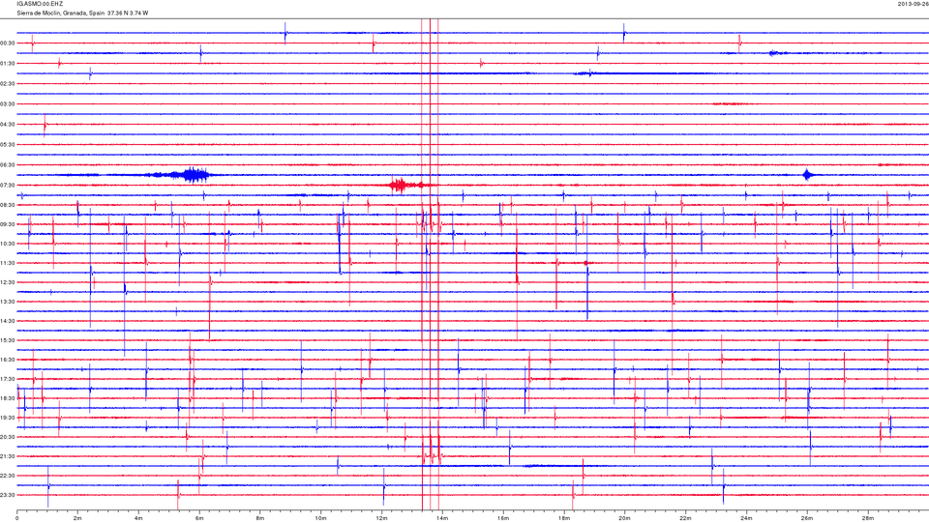Select the 04:30 time label
Screen dimensions: 929x522
[x=8, y=125]
